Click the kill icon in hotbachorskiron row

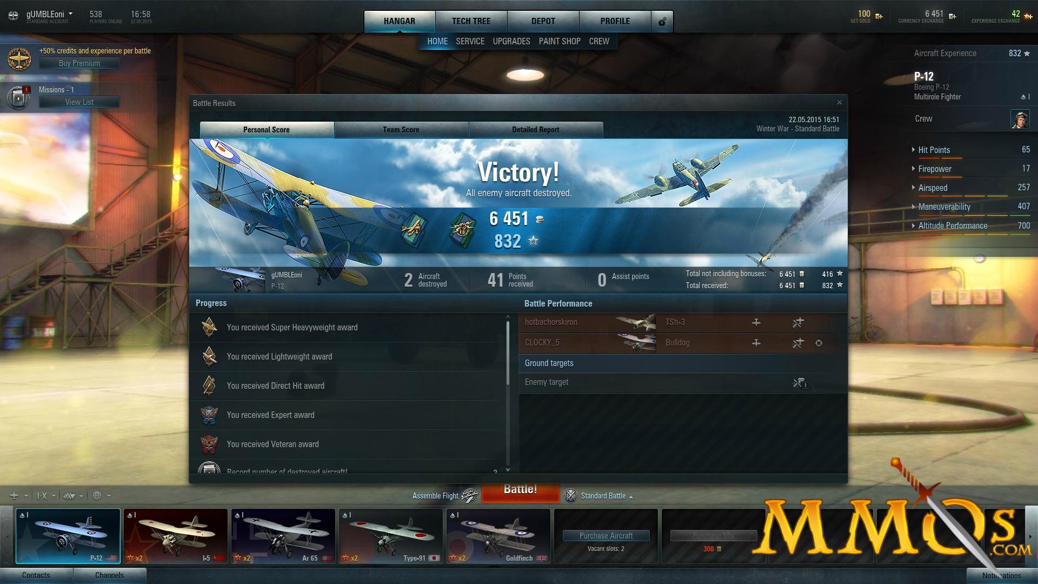(x=756, y=322)
